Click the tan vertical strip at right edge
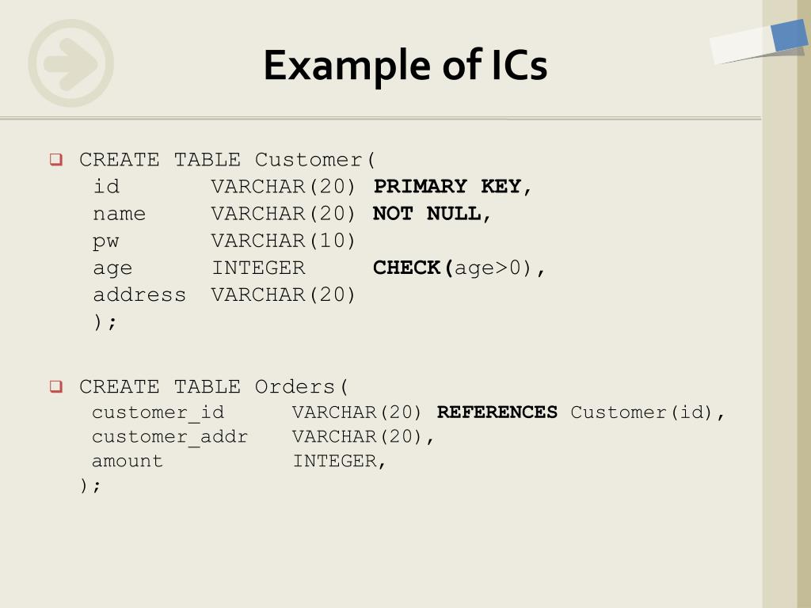The image size is (811, 608). [786, 331]
